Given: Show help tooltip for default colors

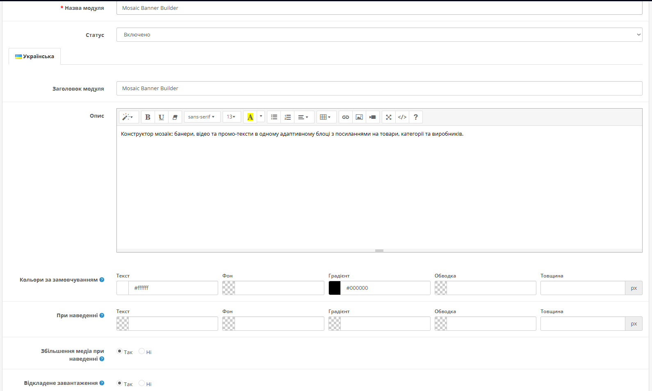Looking at the screenshot, I should click(x=102, y=280).
